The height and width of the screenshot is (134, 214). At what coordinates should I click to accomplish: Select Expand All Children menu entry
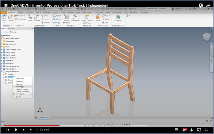point(22,89)
